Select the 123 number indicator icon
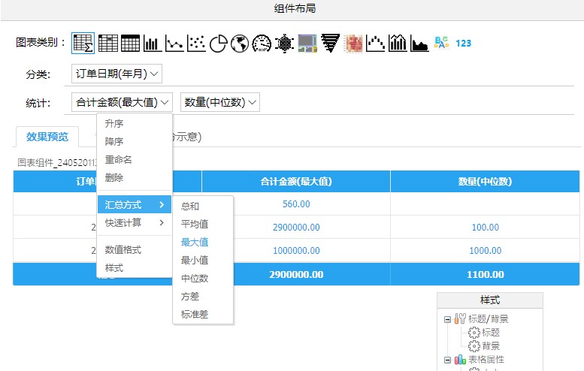Image resolution: width=584 pixels, height=371 pixels. click(x=464, y=44)
